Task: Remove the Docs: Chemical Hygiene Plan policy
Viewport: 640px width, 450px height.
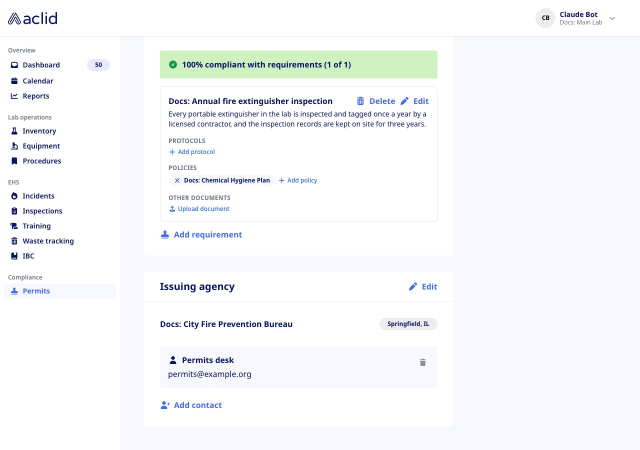Action: click(177, 180)
